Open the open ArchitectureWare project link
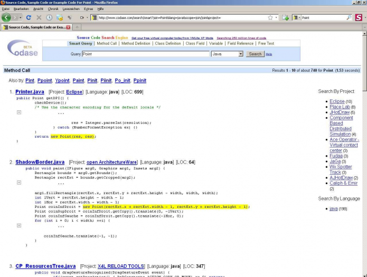 [x=111, y=162]
